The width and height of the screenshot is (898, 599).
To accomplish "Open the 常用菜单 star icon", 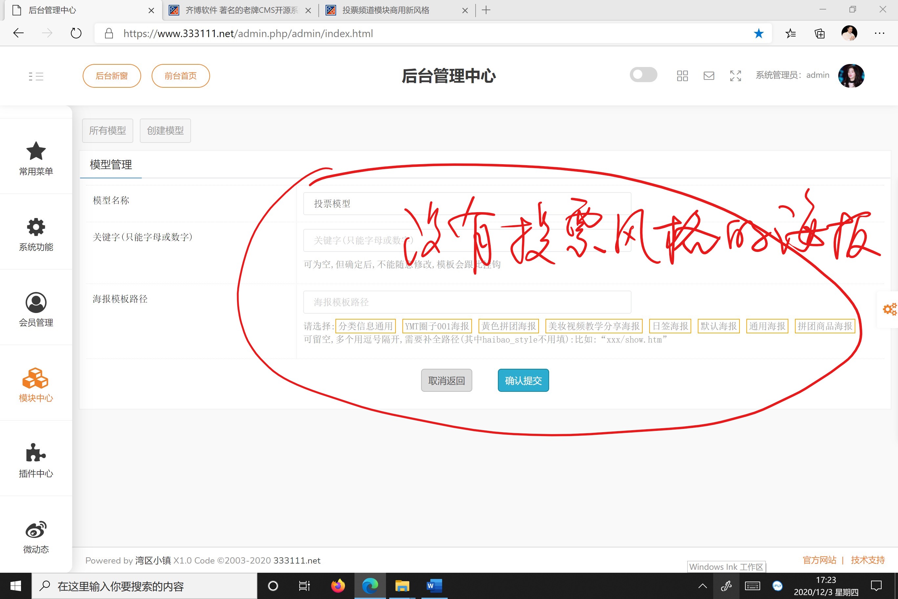I will 36,151.
